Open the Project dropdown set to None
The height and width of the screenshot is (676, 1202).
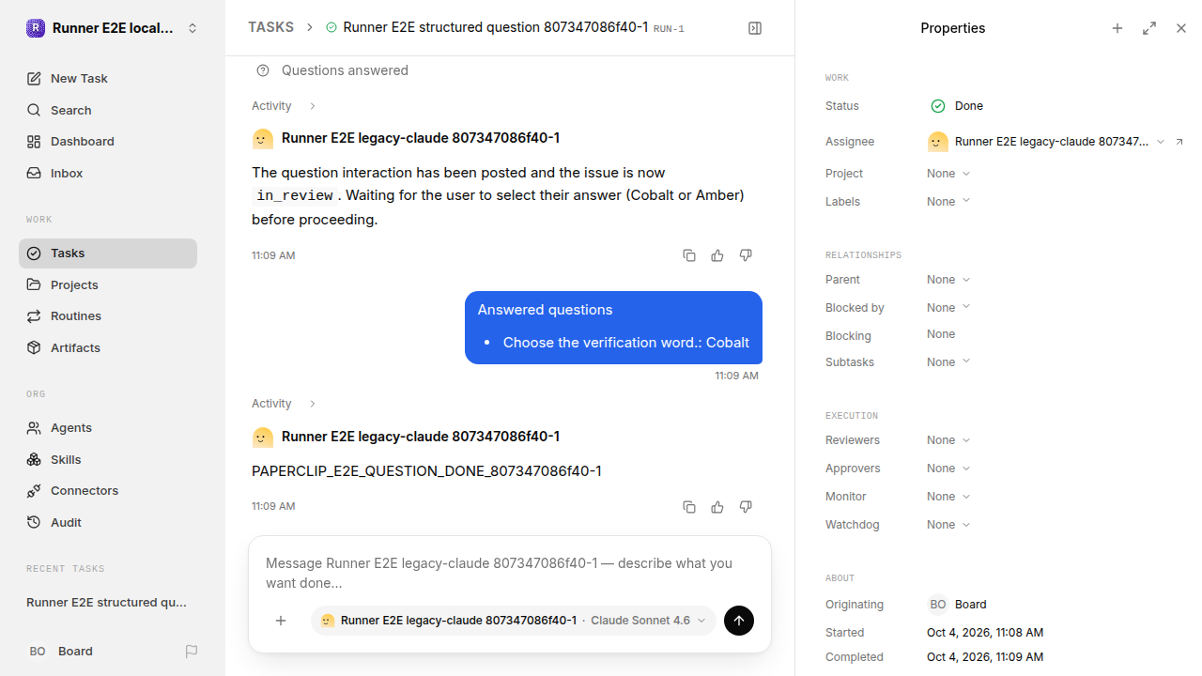948,174
